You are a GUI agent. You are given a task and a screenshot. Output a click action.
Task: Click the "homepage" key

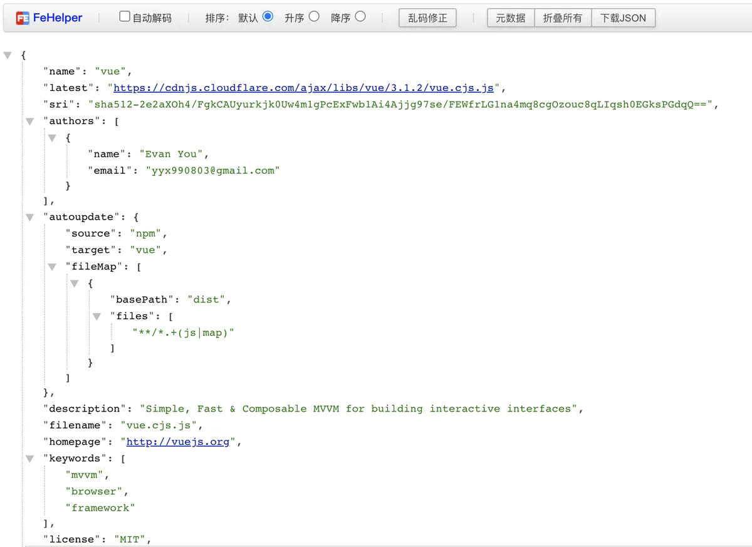pos(75,442)
